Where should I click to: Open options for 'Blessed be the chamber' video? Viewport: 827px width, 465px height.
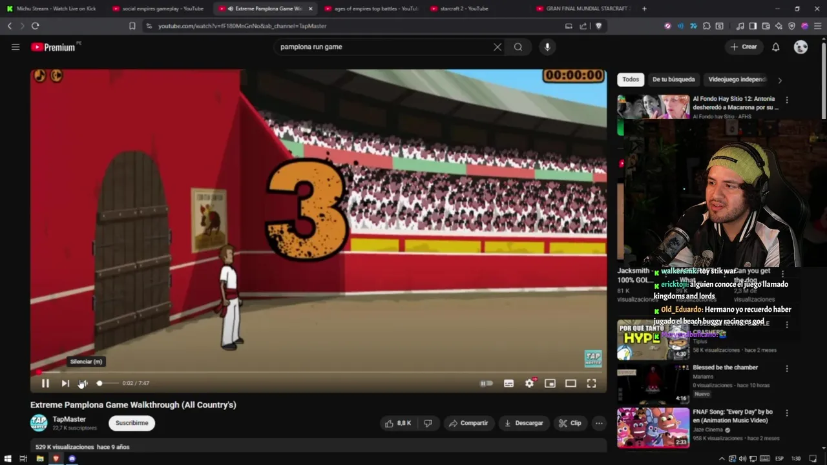pyautogui.click(x=786, y=369)
